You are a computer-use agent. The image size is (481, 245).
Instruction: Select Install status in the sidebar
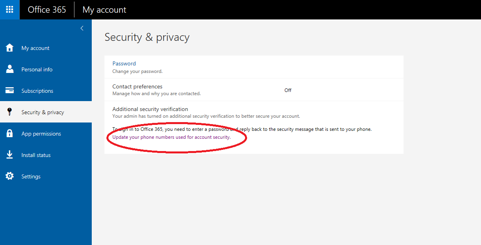tap(36, 155)
